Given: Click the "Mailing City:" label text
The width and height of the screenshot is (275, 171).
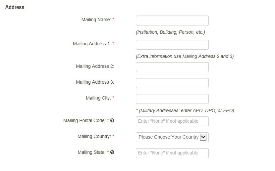Looking at the screenshot, I should (x=98, y=98).
